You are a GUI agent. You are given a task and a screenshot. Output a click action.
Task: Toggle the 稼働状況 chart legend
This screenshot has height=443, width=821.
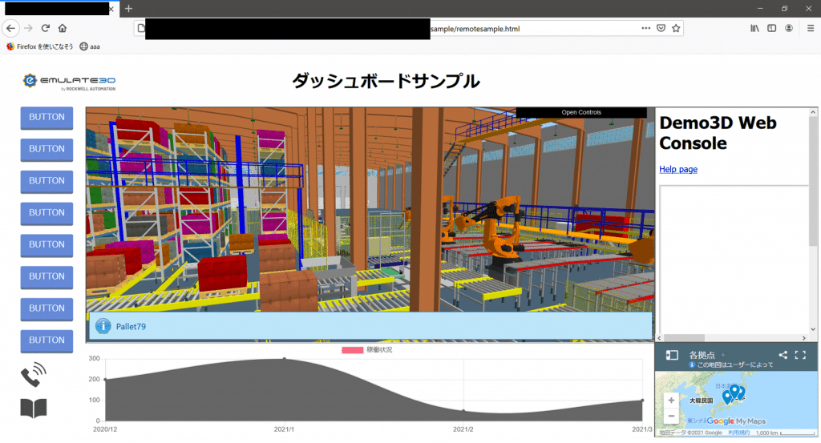pyautogui.click(x=366, y=350)
